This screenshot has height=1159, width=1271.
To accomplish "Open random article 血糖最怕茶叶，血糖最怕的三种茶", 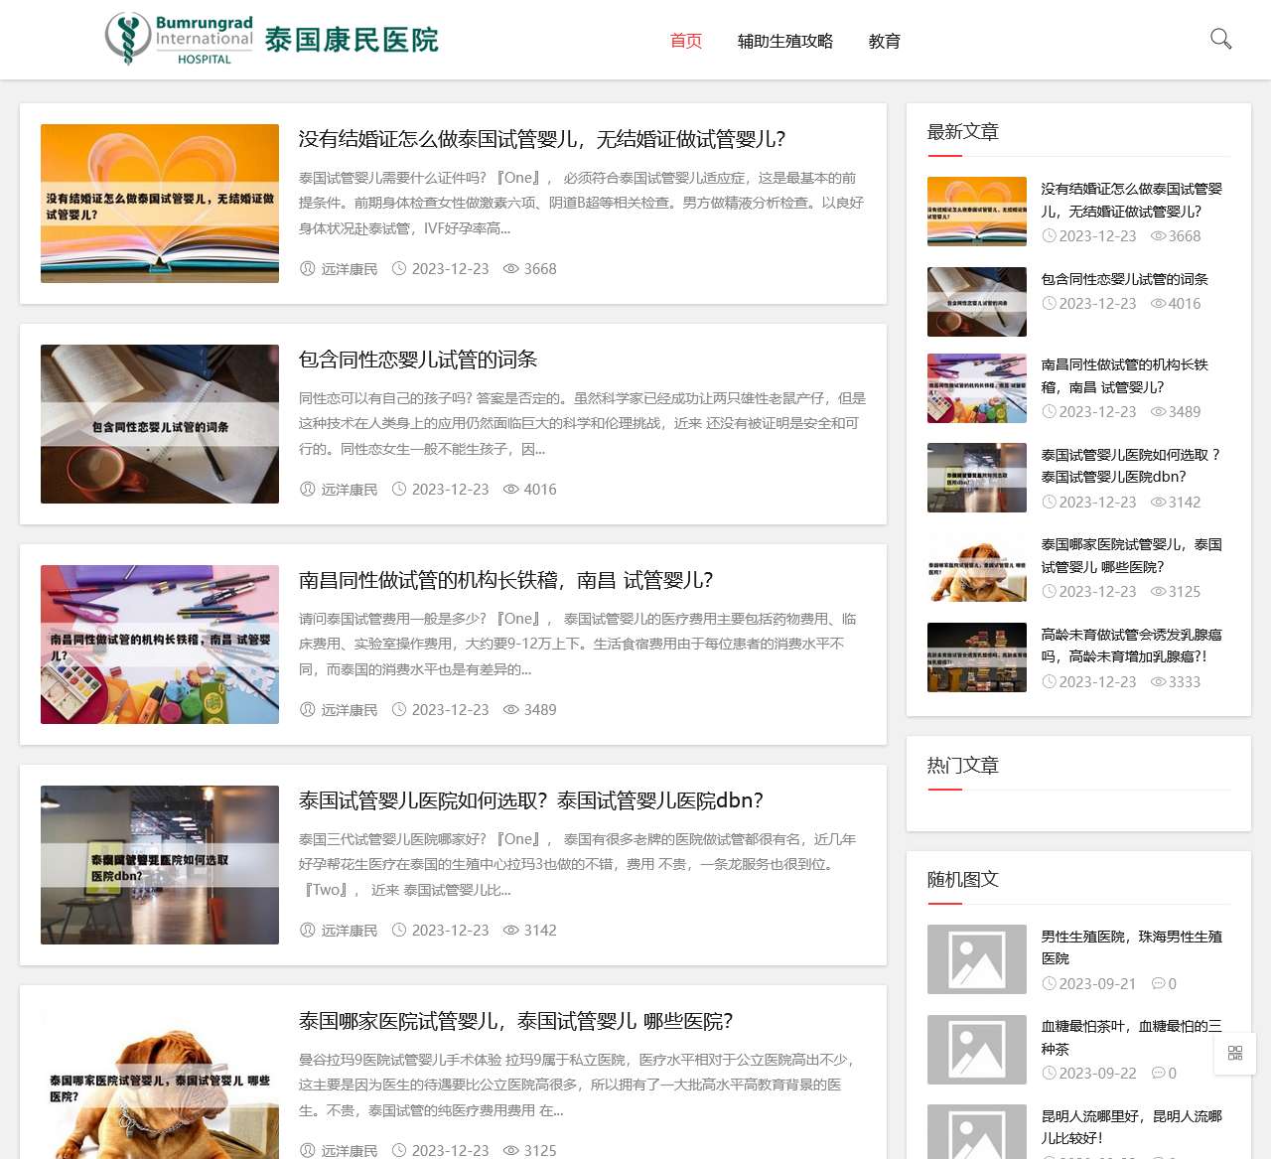I will [x=1132, y=1037].
